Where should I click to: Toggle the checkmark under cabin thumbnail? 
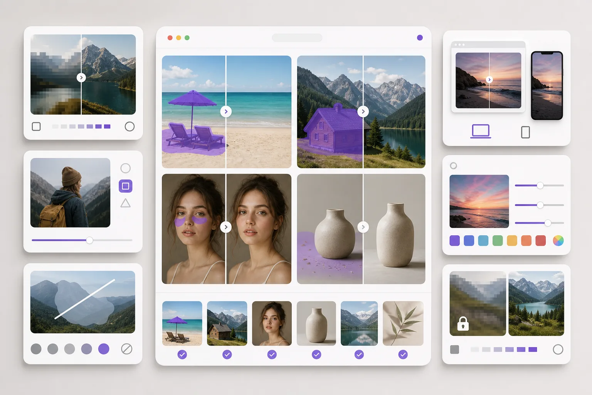(x=227, y=354)
